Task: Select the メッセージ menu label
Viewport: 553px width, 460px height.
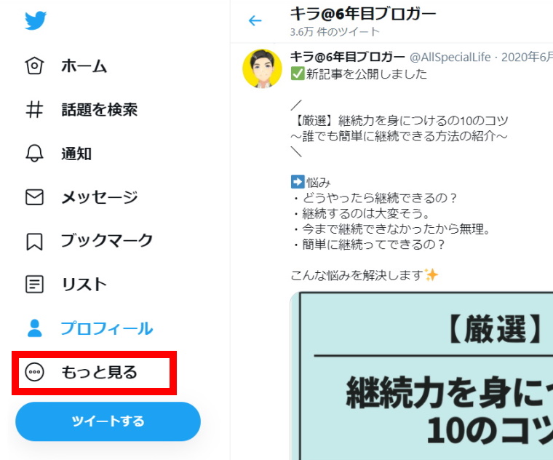Action: tap(100, 197)
